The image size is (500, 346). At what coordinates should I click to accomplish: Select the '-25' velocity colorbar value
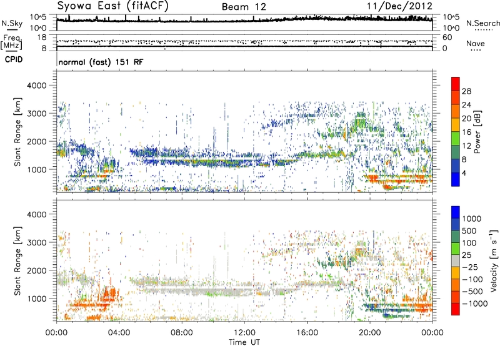(x=471, y=267)
